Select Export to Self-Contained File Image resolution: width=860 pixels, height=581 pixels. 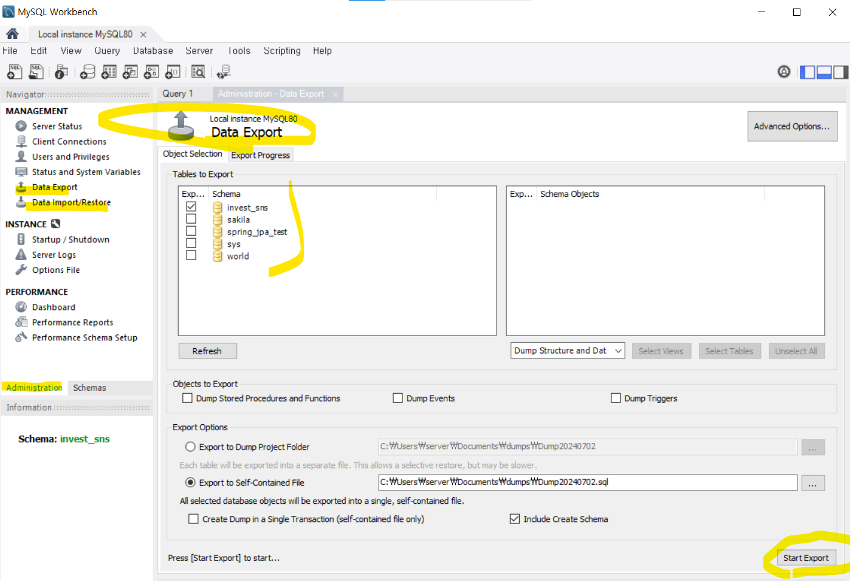190,483
